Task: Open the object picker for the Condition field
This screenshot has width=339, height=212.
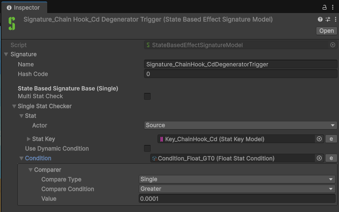Action: coord(319,158)
